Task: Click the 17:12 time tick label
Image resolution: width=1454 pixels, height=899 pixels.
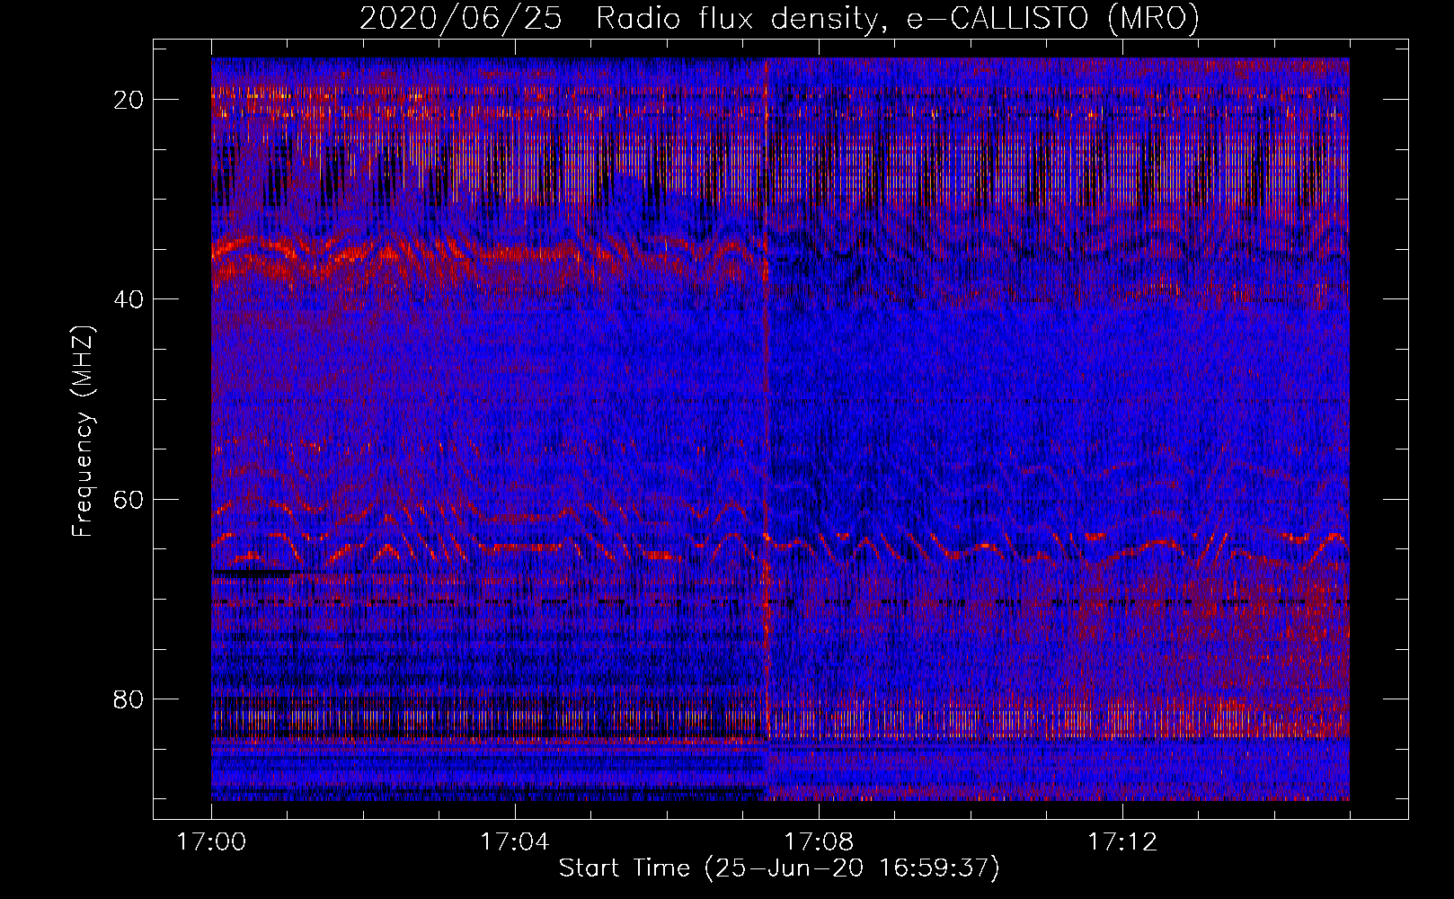Action: [1122, 842]
